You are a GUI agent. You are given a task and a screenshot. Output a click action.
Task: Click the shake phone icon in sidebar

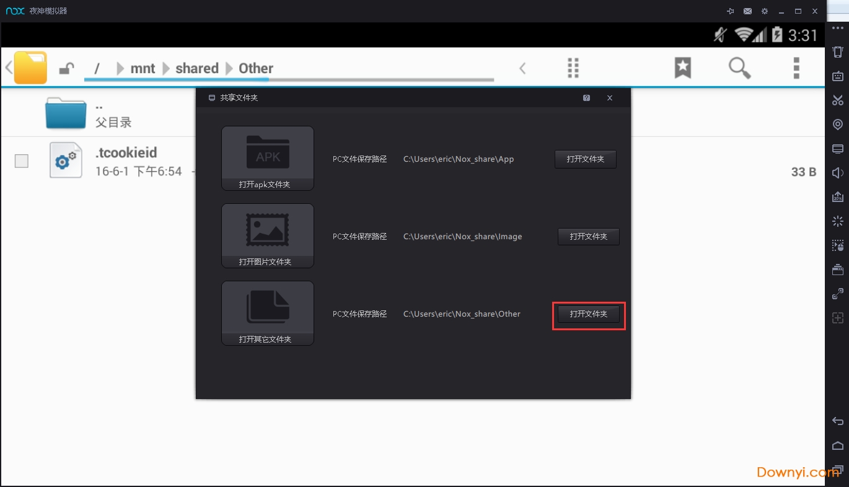coord(837,51)
